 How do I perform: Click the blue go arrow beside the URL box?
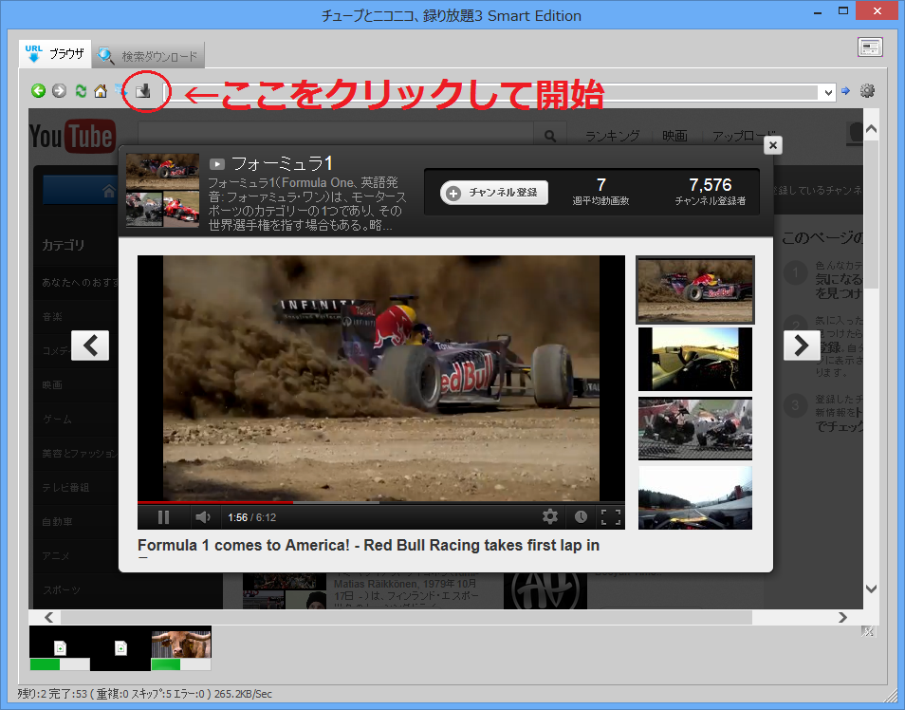click(845, 91)
